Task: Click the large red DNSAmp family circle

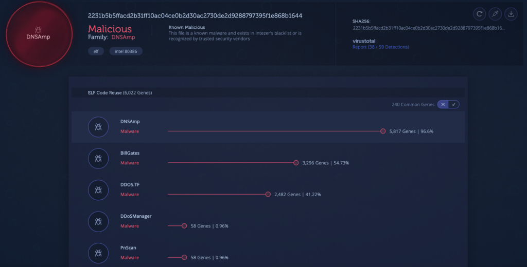Action: (39, 34)
